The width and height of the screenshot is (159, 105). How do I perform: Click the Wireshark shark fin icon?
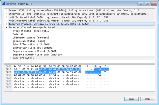point(4,4)
